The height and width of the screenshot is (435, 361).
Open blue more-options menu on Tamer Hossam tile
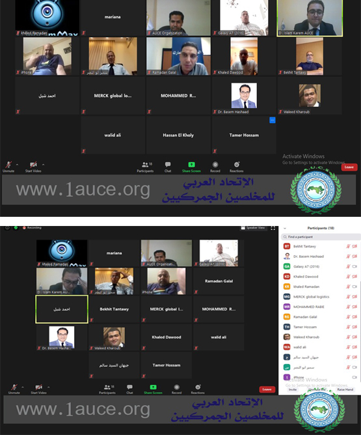pyautogui.click(x=273, y=120)
